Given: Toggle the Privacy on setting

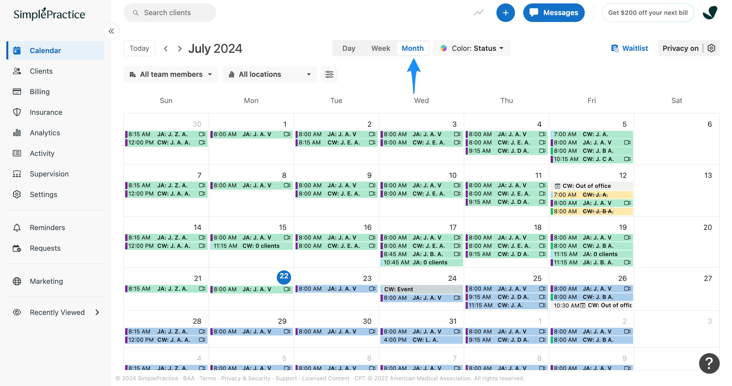Looking at the screenshot, I should 680,48.
